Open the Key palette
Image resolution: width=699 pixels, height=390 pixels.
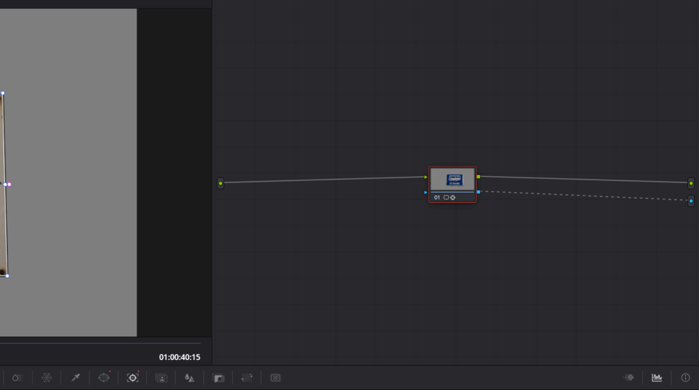218,378
